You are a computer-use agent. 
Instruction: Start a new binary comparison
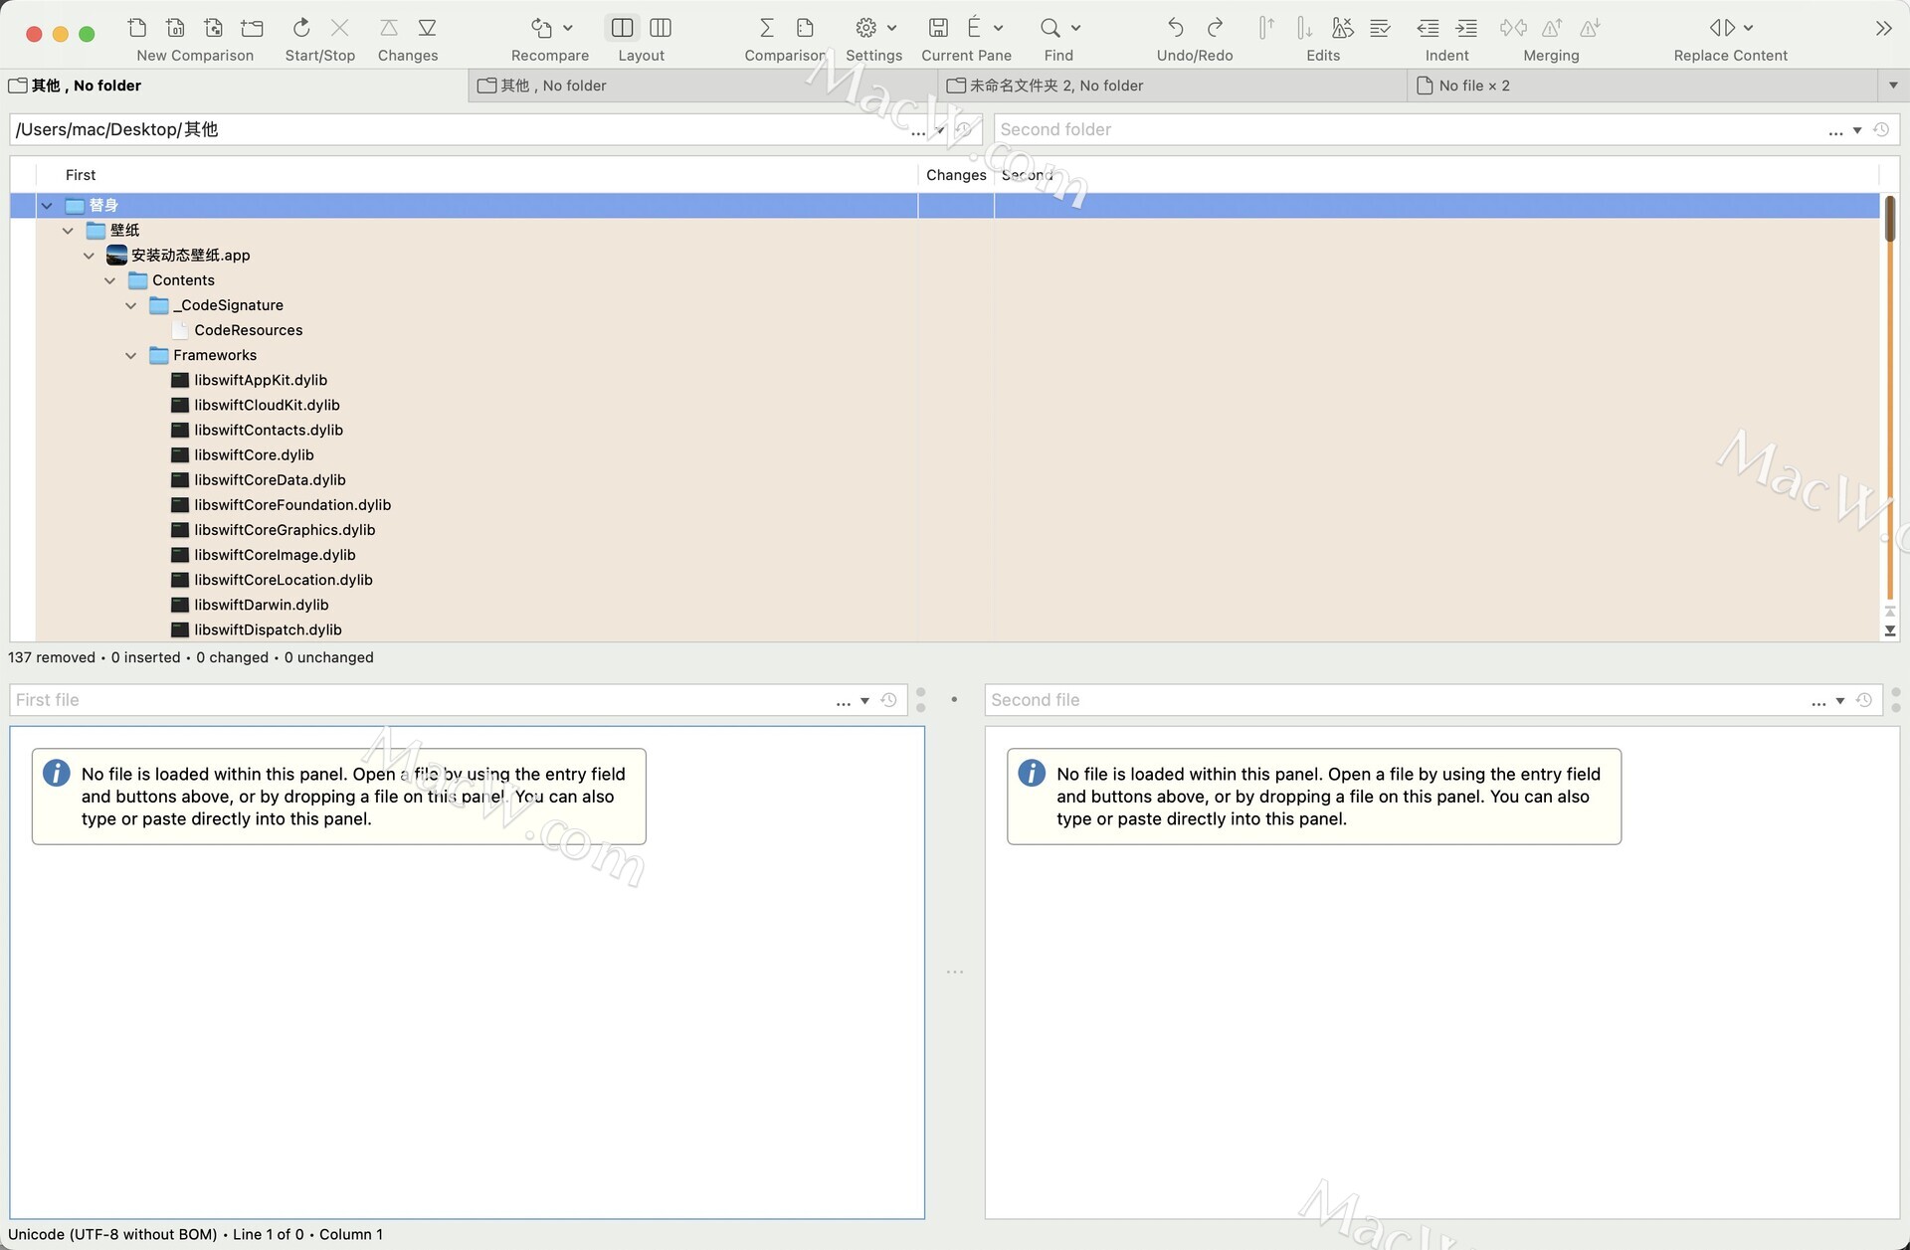pyautogui.click(x=175, y=28)
